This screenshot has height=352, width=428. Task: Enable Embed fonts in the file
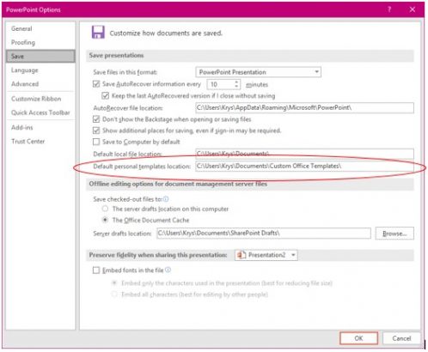pos(96,270)
